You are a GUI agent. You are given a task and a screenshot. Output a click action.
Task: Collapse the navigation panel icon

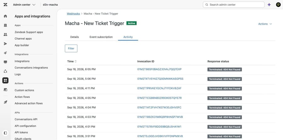(5, 133)
